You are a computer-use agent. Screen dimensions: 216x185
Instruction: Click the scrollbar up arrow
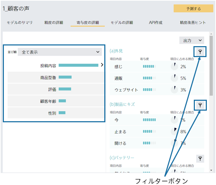tap(211, 34)
